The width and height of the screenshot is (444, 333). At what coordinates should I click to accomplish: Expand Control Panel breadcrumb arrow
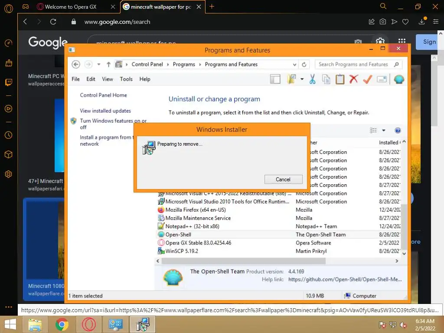click(x=168, y=65)
